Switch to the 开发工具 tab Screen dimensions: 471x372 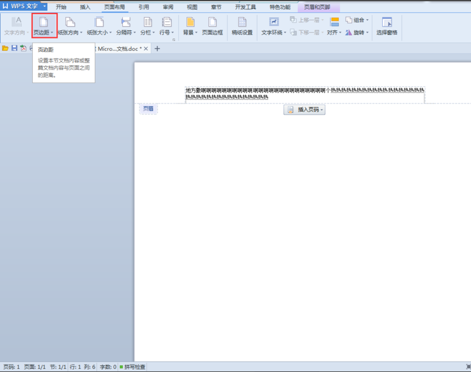tap(245, 7)
